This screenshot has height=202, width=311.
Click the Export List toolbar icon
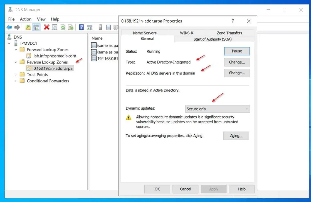click(71, 27)
